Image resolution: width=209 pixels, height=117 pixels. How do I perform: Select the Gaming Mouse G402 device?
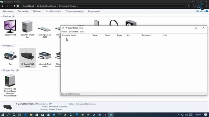click(x=45, y=32)
